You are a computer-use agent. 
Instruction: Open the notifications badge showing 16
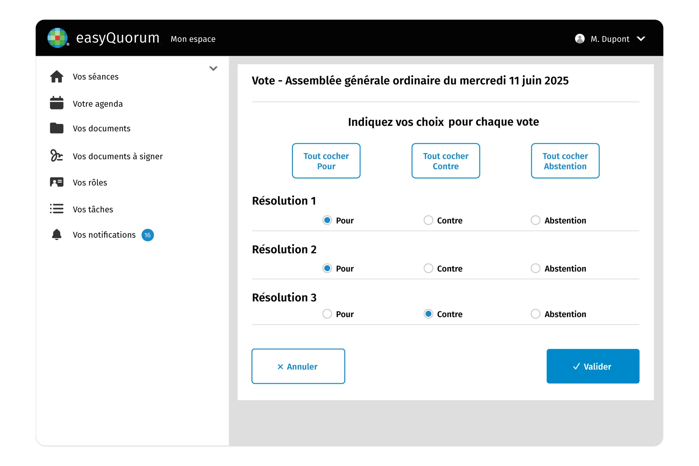pos(147,235)
